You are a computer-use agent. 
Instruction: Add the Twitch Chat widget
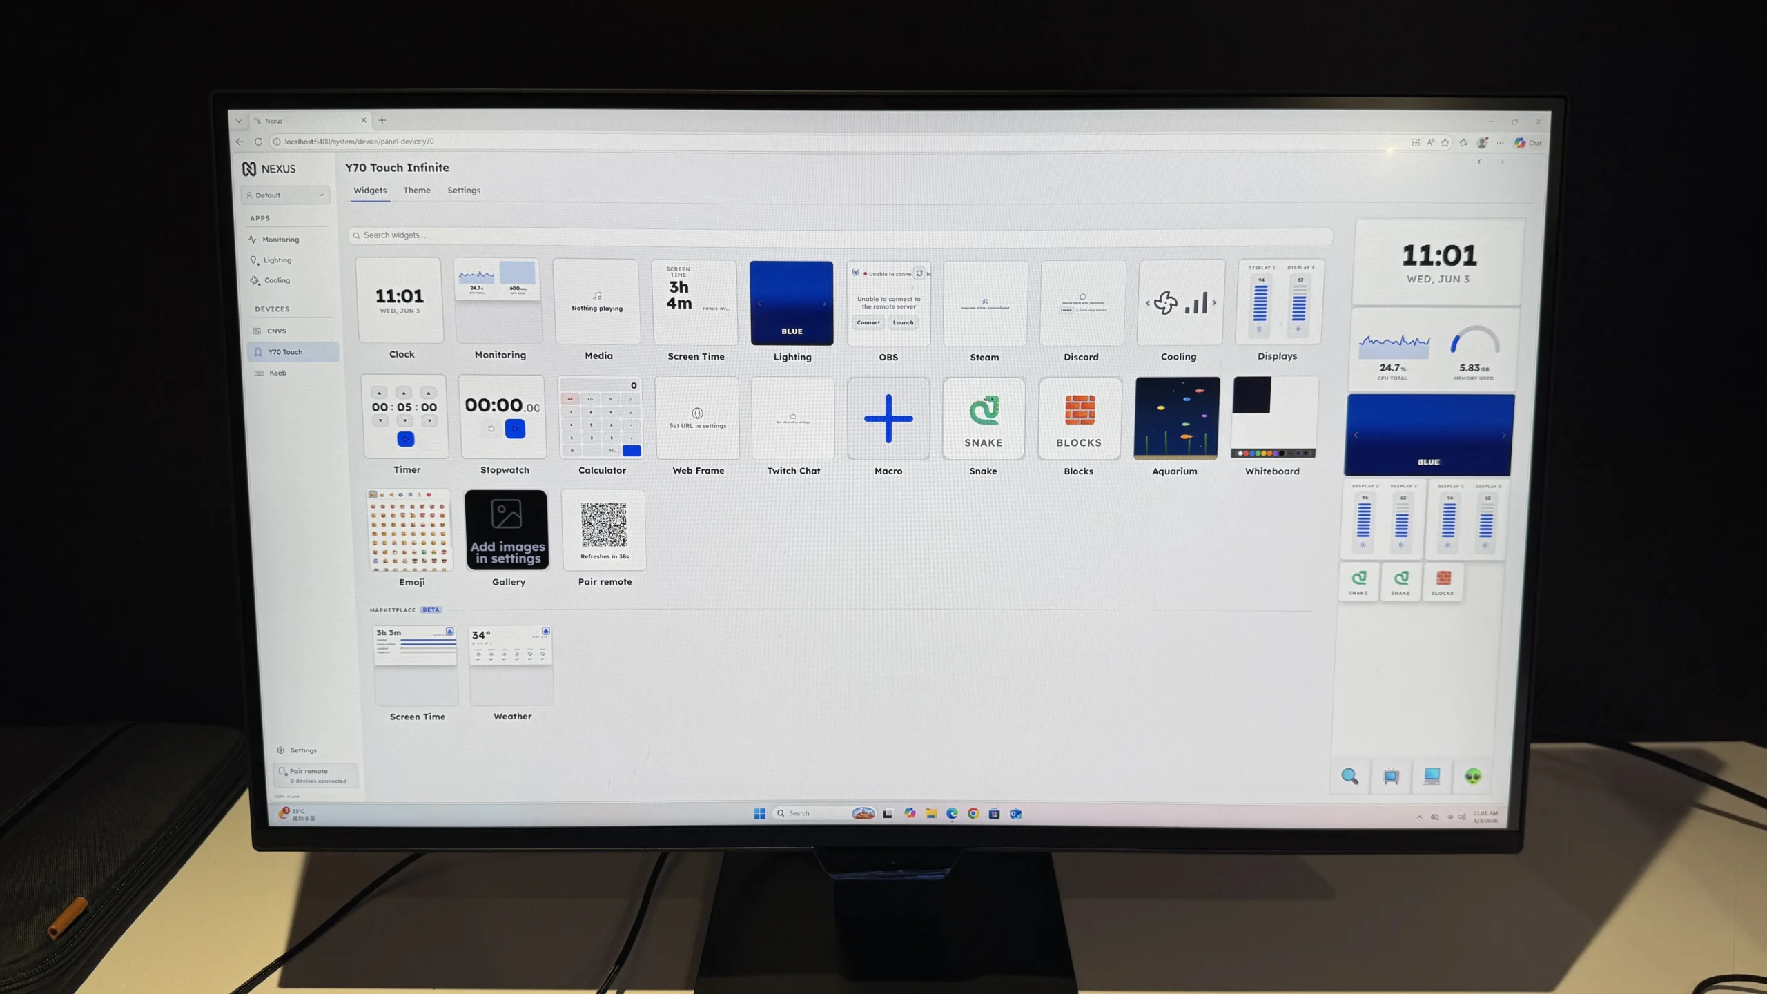792,418
